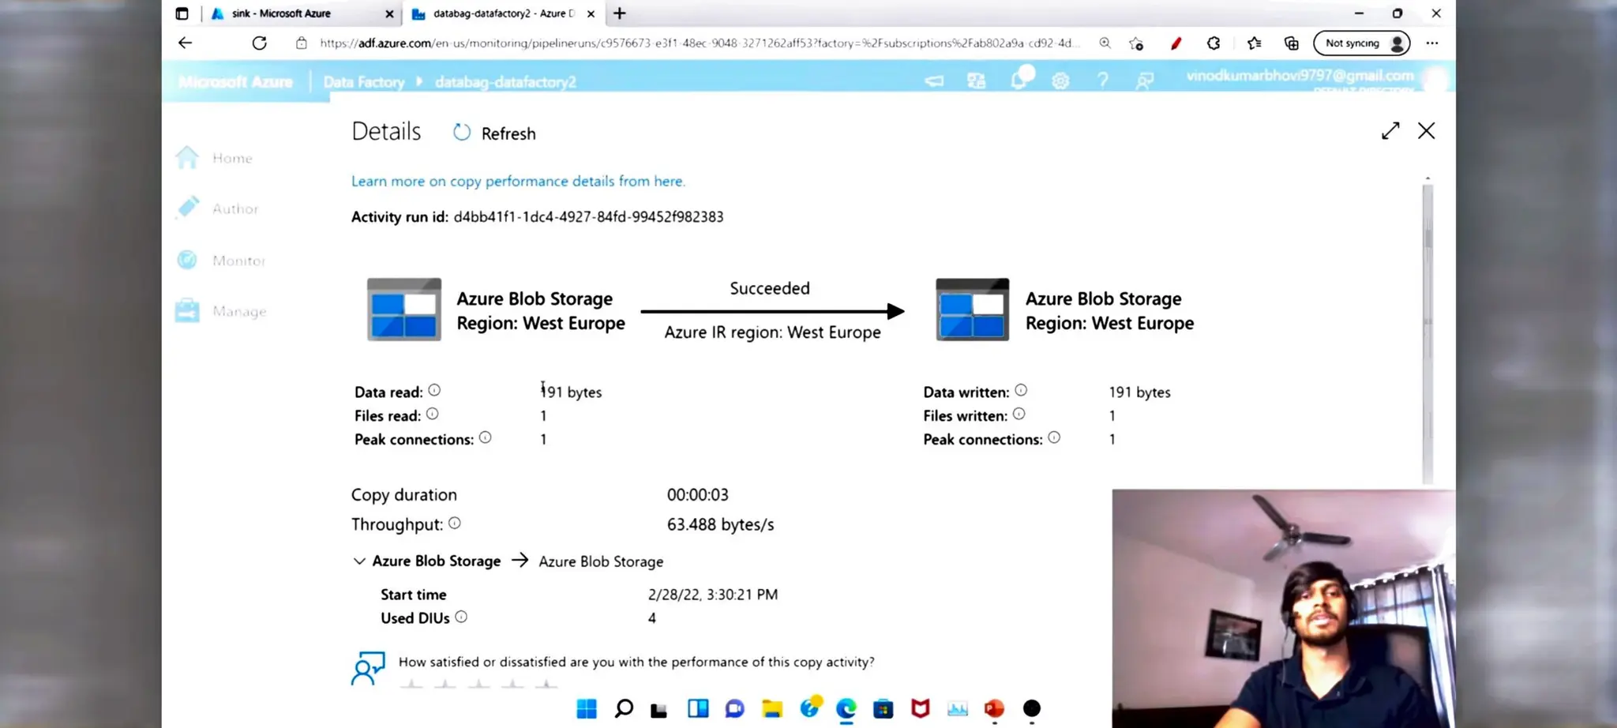Image resolution: width=1617 pixels, height=728 pixels.
Task: Show info for sink Peak connections
Action: tap(1054, 437)
